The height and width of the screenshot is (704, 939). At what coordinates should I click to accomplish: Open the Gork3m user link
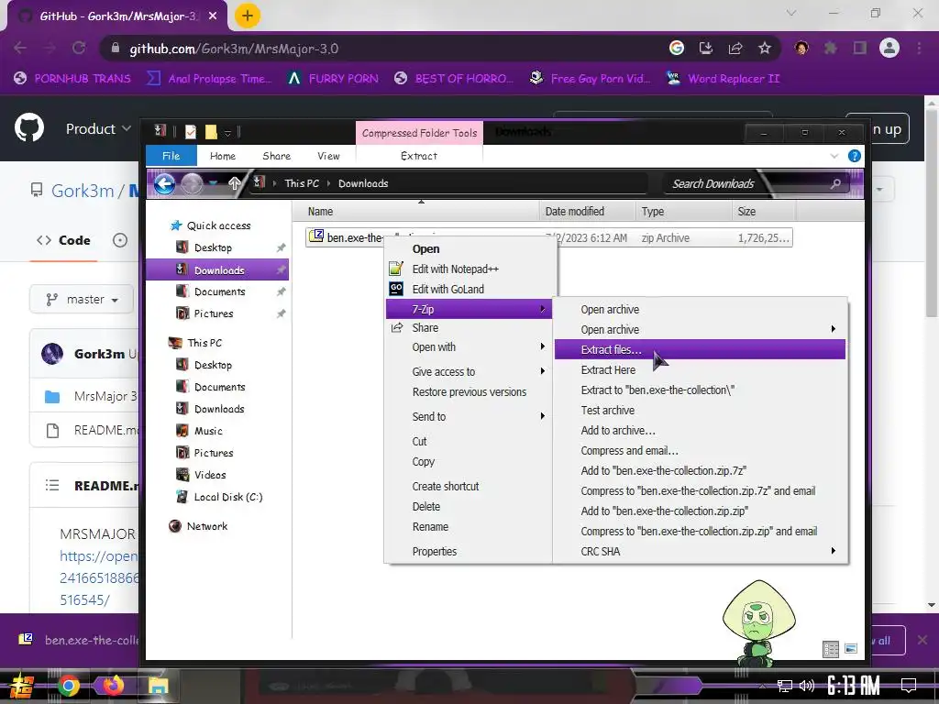[83, 191]
